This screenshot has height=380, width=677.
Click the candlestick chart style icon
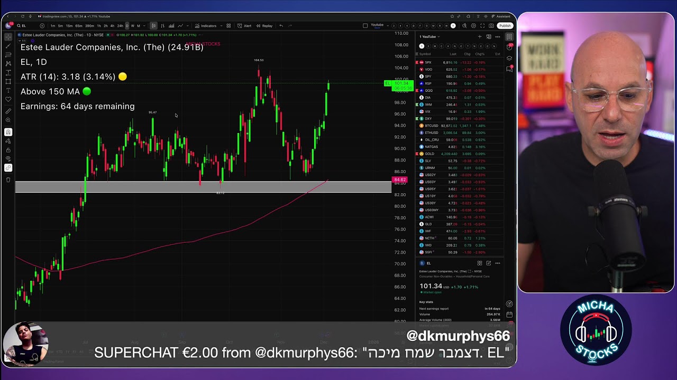point(153,26)
